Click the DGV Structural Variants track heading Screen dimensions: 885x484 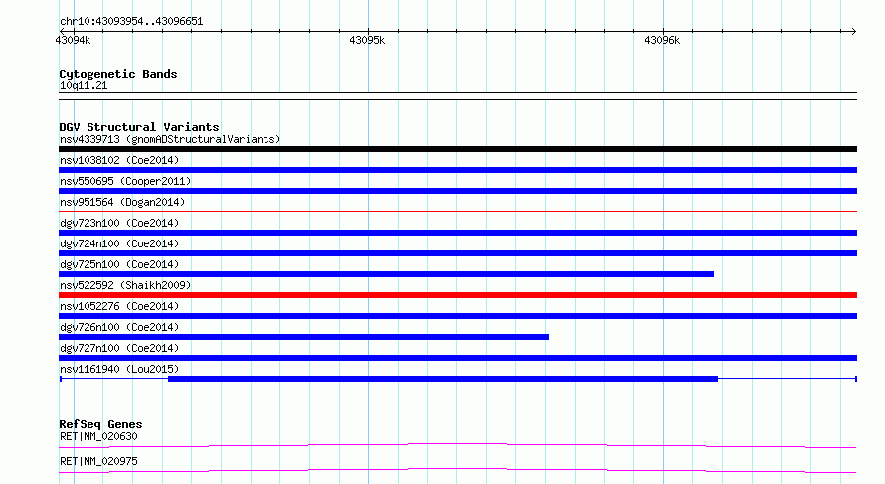click(139, 127)
